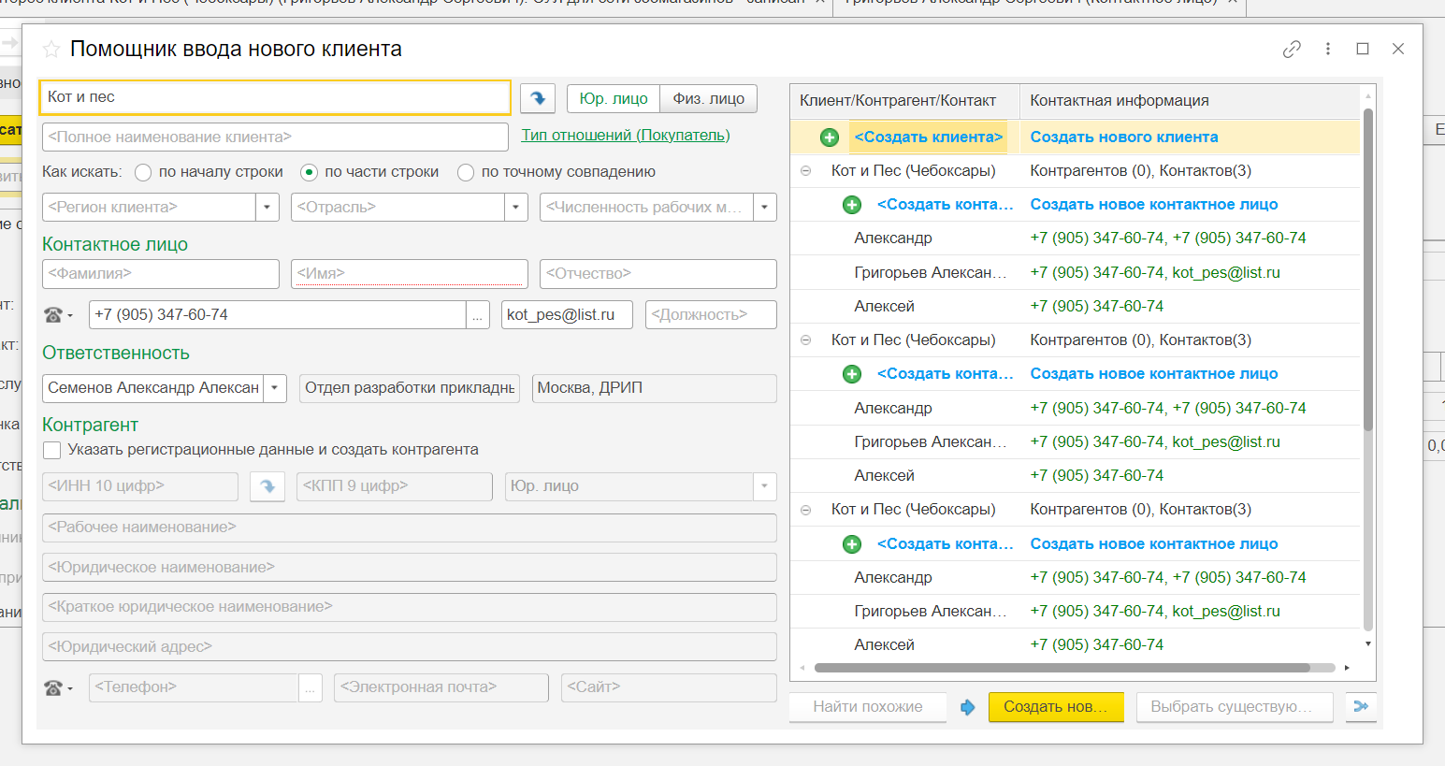The height and width of the screenshot is (766, 1445).
Task: Open the link Тип отношений (Покупатель)
Action: [626, 136]
